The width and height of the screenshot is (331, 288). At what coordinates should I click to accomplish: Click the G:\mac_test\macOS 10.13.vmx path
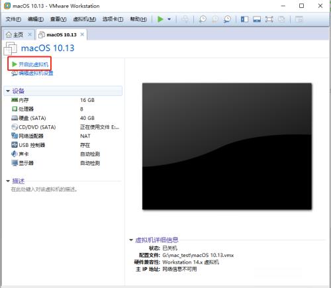[x=198, y=255]
